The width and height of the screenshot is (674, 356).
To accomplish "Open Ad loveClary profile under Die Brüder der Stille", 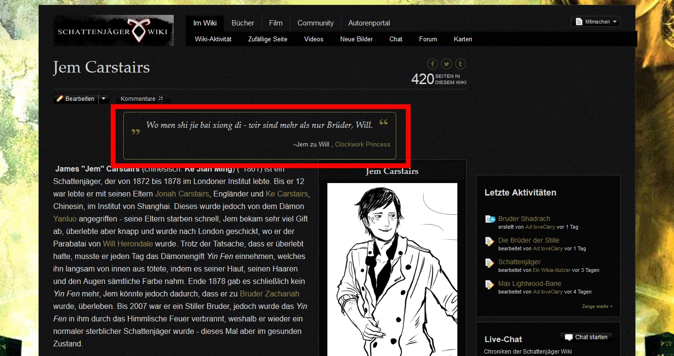I will 548,248.
